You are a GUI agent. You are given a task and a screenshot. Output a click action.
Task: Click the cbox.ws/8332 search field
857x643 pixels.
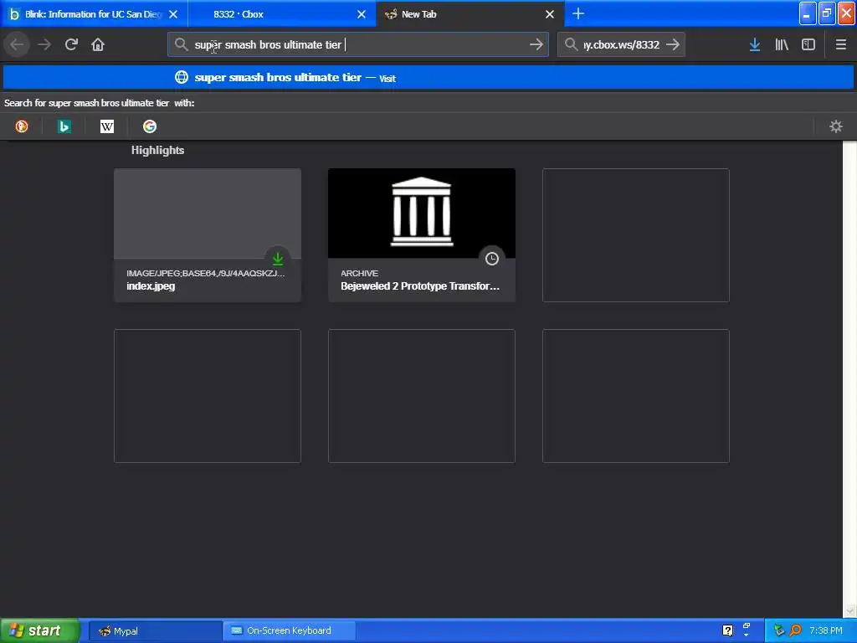pos(622,45)
